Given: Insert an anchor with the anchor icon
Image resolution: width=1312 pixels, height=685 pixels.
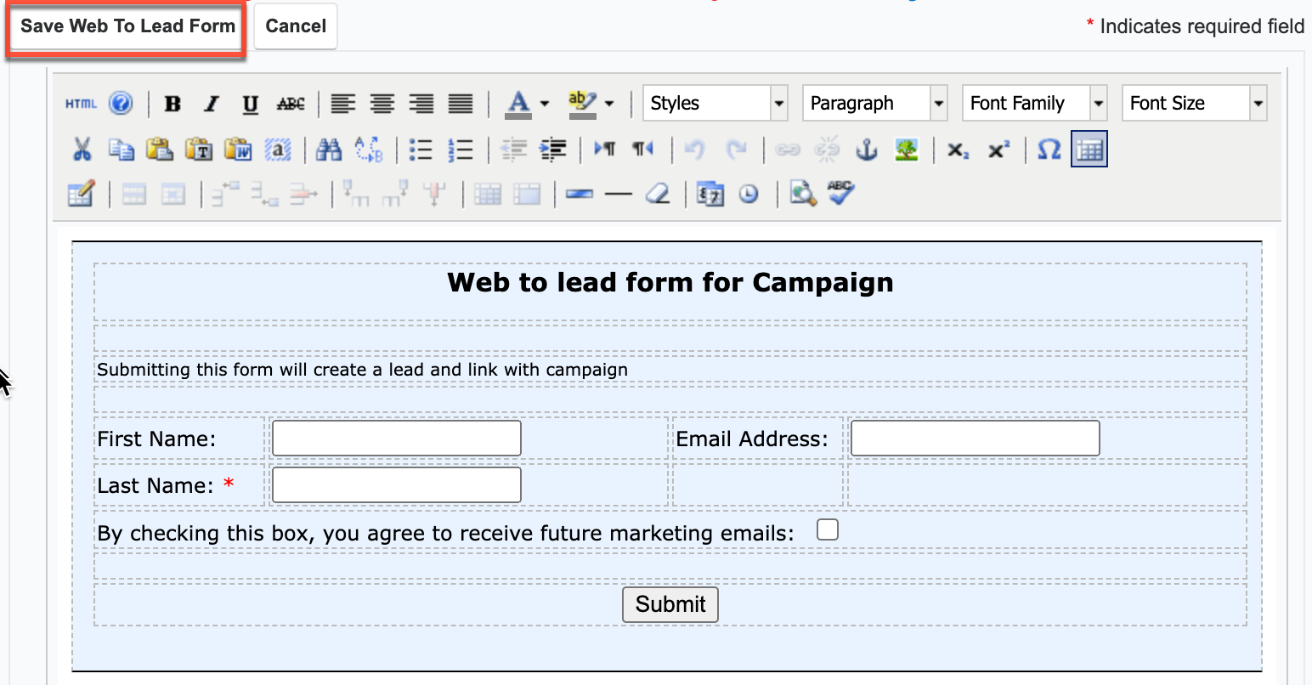Looking at the screenshot, I should tap(866, 150).
